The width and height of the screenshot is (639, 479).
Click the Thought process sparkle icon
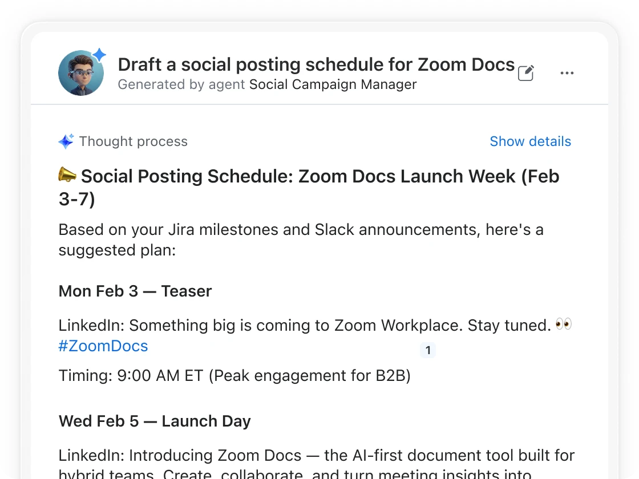pos(66,141)
